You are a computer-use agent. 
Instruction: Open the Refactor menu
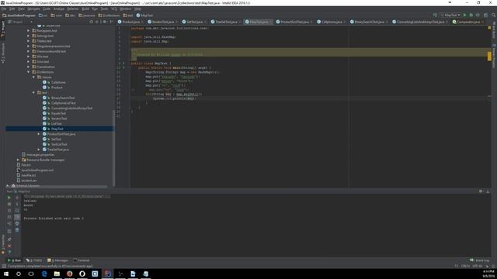click(72, 9)
